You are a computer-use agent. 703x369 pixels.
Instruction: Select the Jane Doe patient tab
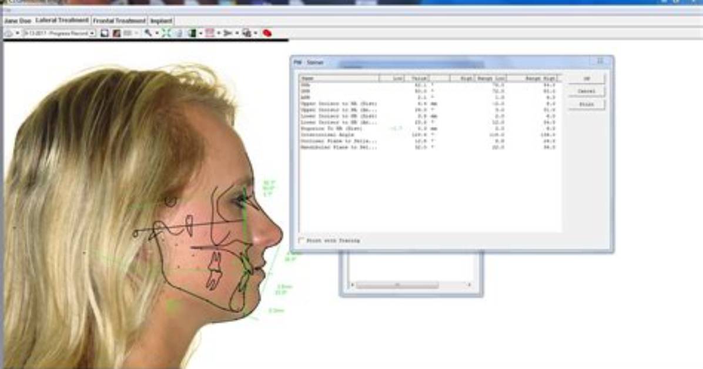18,21
